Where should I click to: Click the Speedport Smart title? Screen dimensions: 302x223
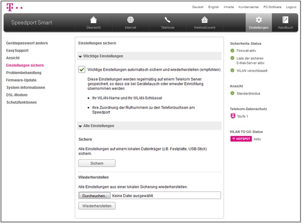pyautogui.click(x=32, y=23)
